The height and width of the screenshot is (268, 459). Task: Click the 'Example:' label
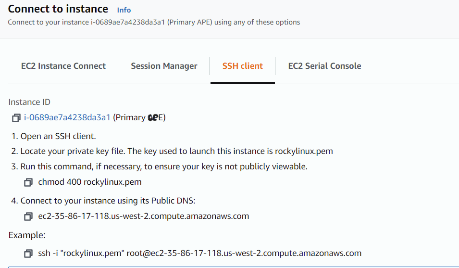coord(27,235)
